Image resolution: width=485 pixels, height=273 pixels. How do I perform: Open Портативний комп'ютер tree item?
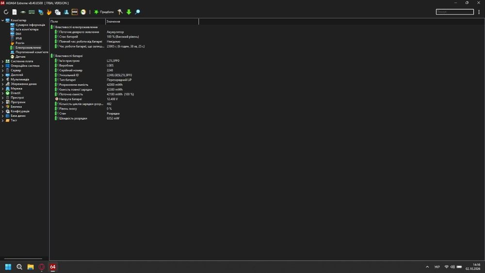click(32, 52)
